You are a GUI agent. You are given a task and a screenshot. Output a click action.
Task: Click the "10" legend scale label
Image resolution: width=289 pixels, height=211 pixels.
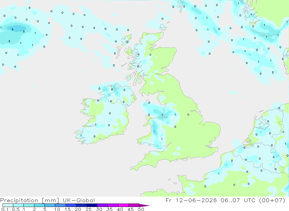click(57, 209)
